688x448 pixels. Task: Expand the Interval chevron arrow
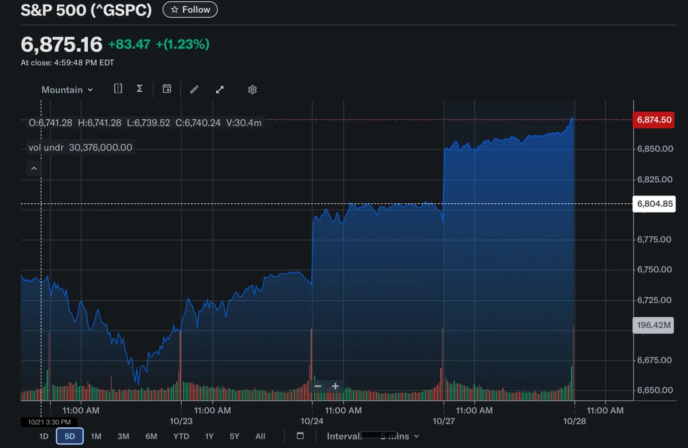coord(417,436)
